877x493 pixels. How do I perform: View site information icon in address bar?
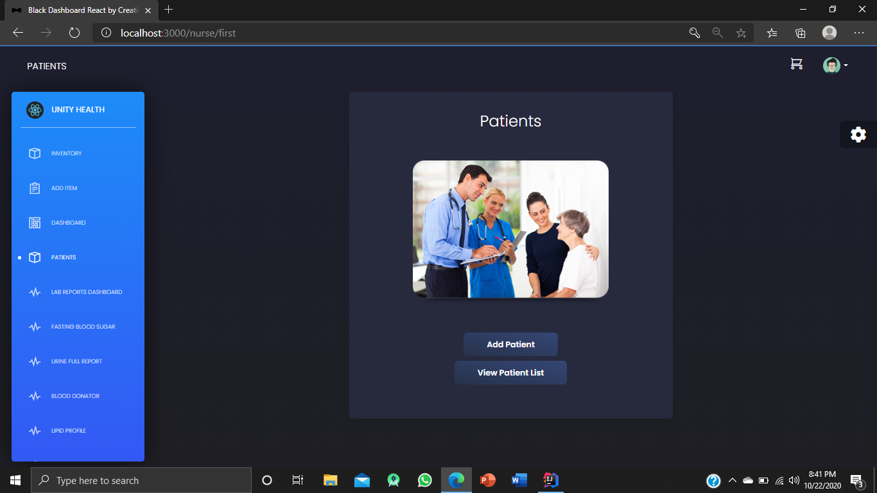point(107,33)
